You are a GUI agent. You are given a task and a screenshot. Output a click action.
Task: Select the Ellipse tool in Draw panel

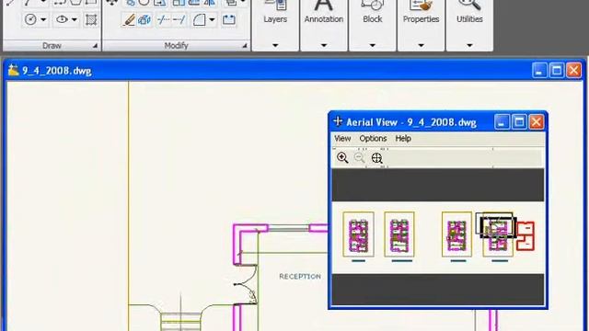pos(62,19)
